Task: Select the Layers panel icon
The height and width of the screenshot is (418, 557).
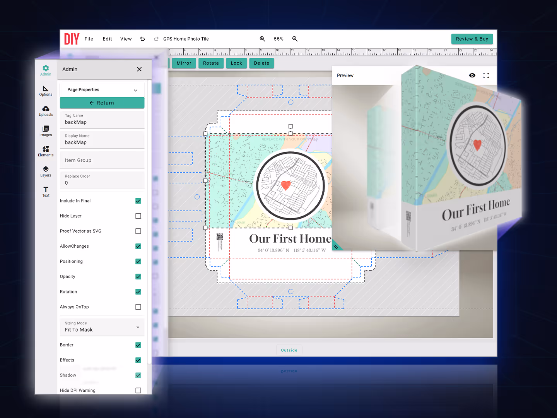Action: (46, 171)
